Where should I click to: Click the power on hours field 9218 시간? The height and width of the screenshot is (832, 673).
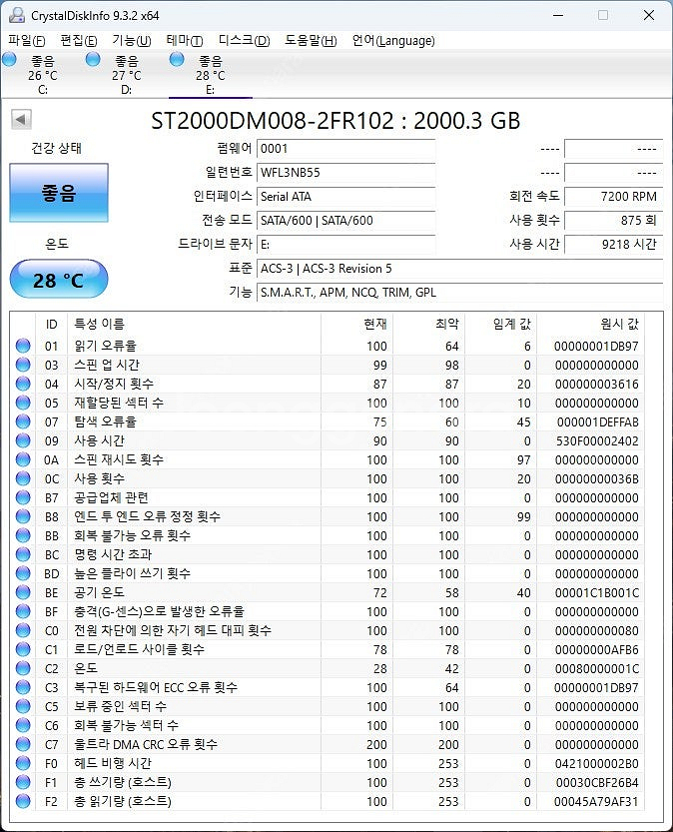point(614,244)
